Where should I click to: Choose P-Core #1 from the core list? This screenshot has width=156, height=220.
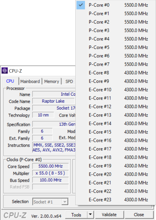(x=115, y=14)
